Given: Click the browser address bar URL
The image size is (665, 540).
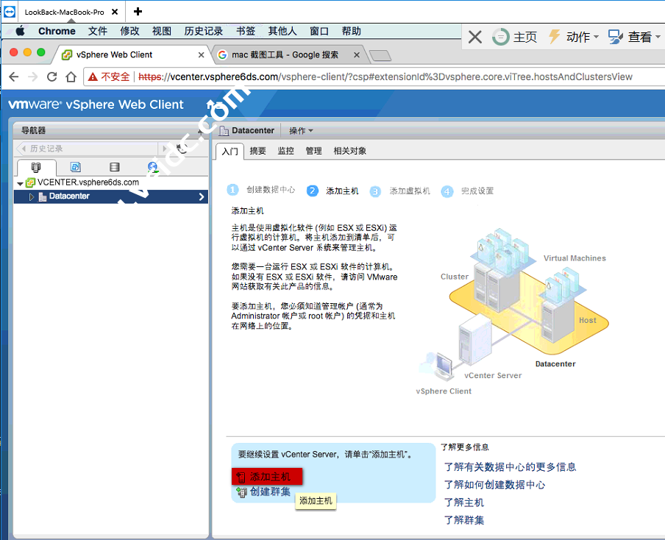Looking at the screenshot, I should click(x=383, y=77).
